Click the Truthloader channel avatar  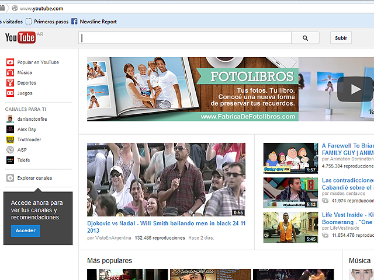[10, 139]
